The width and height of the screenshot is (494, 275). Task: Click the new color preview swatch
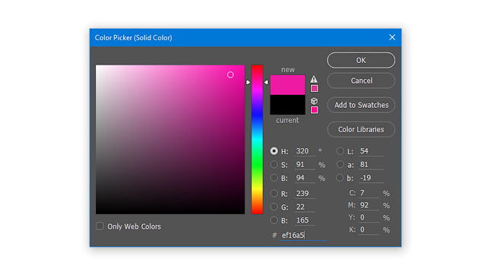point(287,85)
